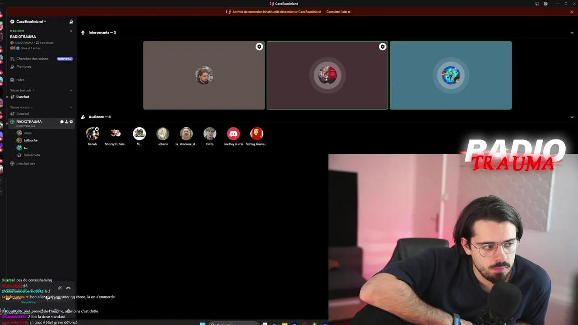Click the Windows Start button
The width and height of the screenshot is (578, 325).
coord(202,323)
